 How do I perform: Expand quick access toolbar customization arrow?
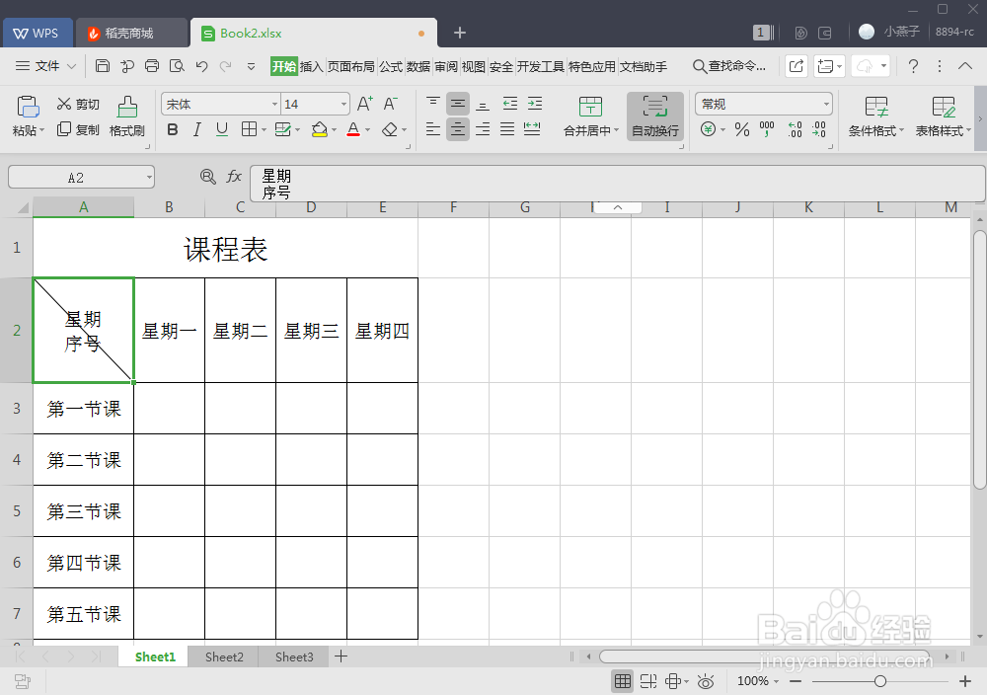251,66
